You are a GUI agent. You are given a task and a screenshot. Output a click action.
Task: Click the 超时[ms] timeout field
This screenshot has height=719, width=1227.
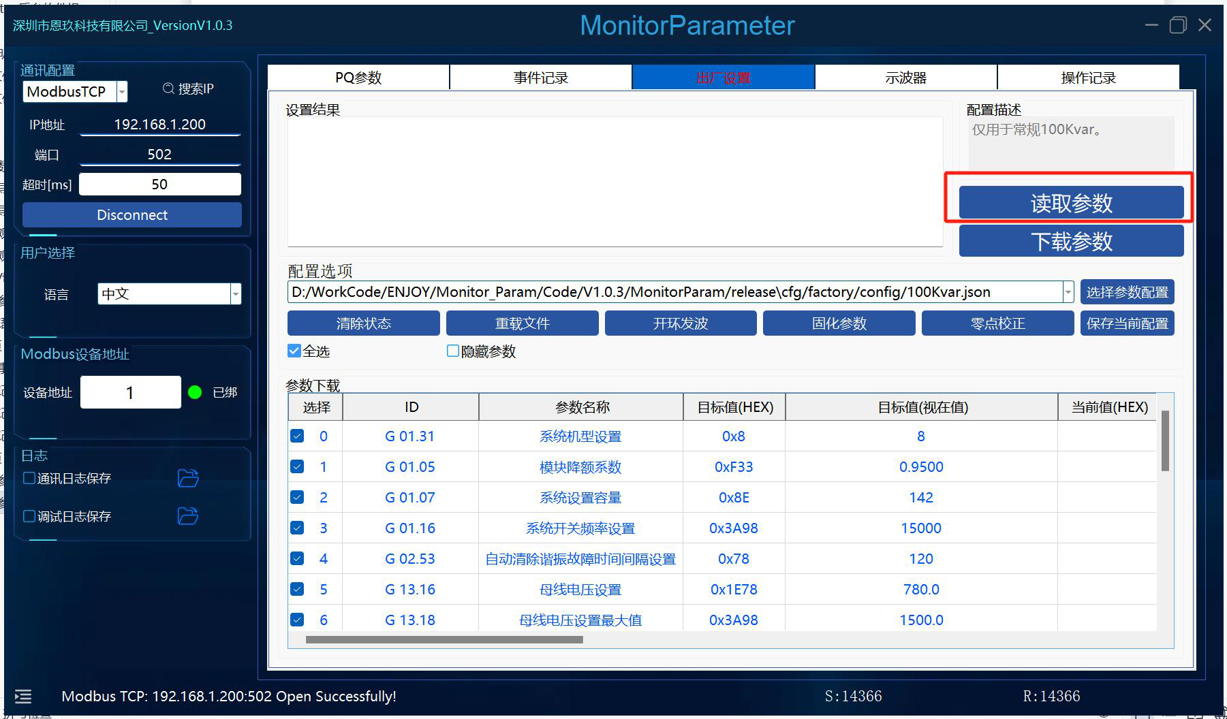tap(160, 185)
